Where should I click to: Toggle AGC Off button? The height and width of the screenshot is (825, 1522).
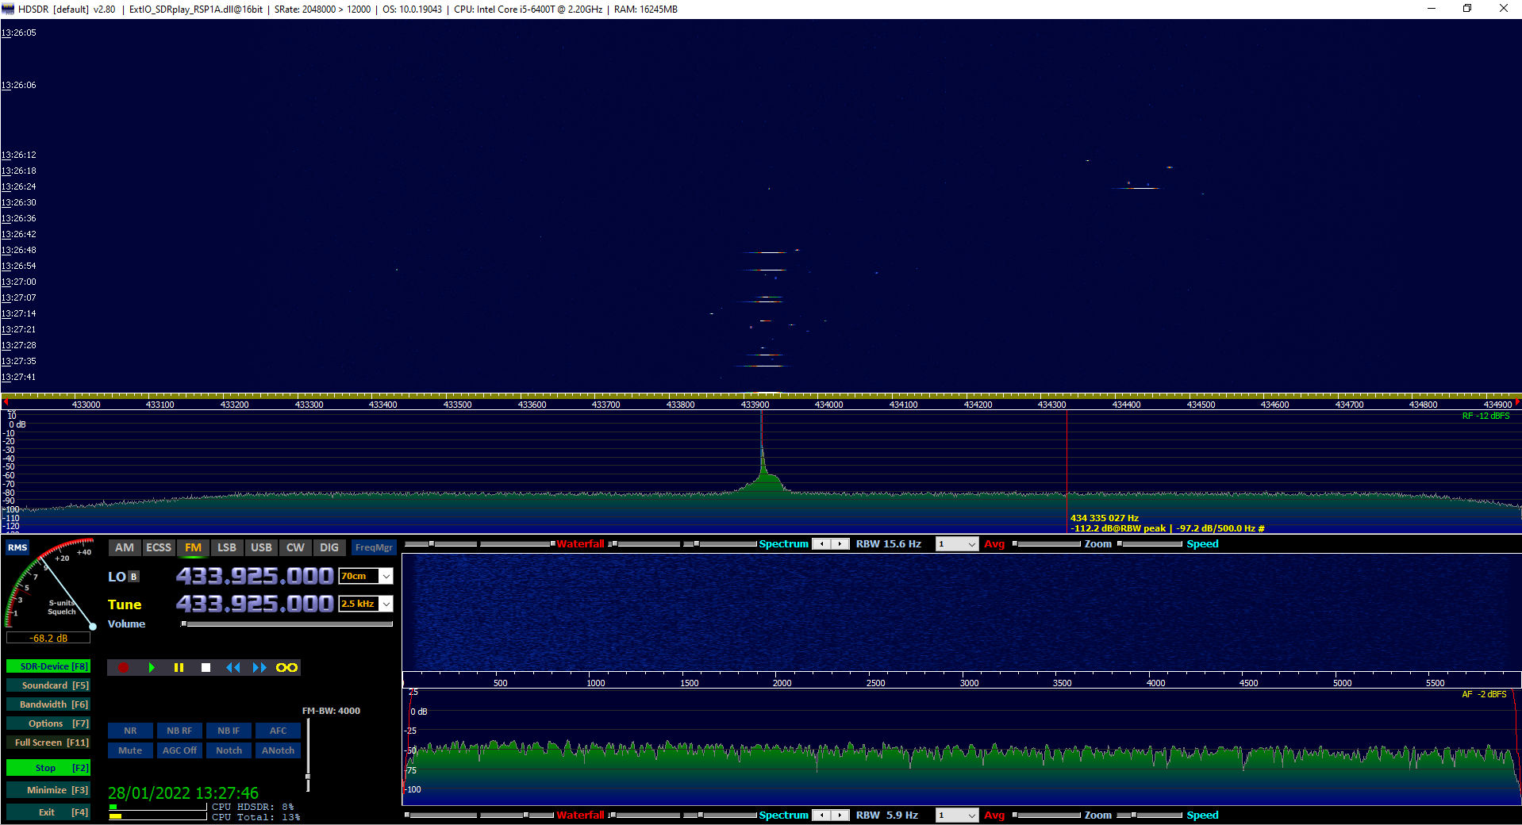click(179, 750)
